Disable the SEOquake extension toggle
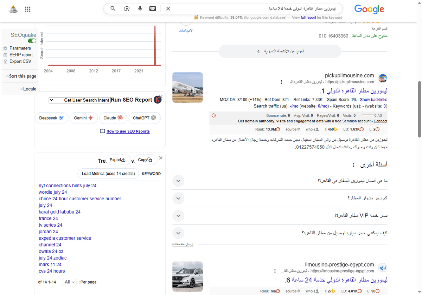 [32, 41]
